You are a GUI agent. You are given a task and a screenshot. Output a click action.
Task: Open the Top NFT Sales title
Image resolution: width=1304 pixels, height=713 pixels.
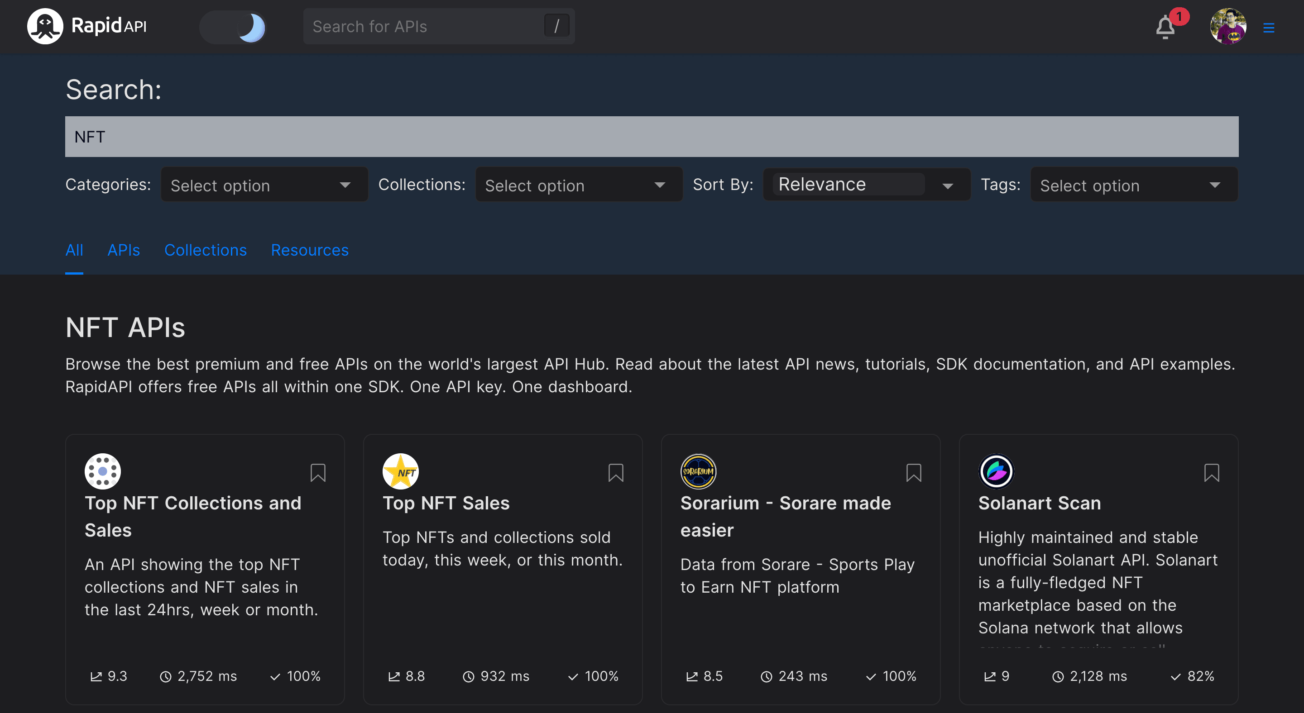point(446,503)
